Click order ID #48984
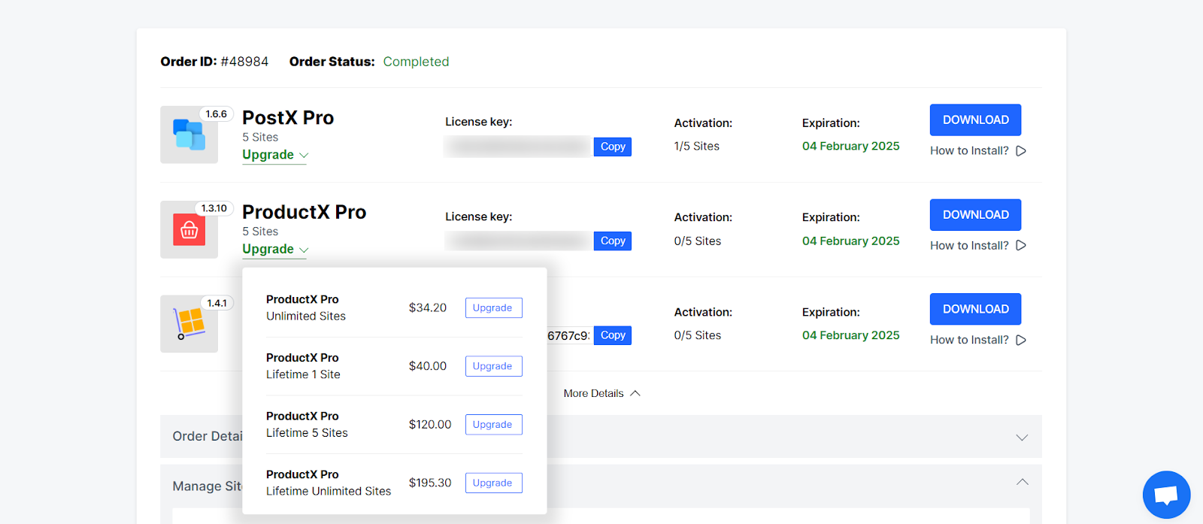 click(x=244, y=62)
